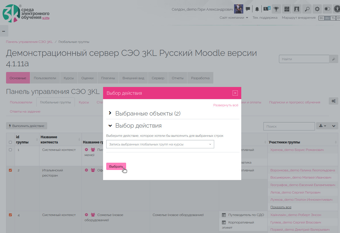Click the 3KL site logo
The height and width of the screenshot is (233, 340).
tap(26, 14)
